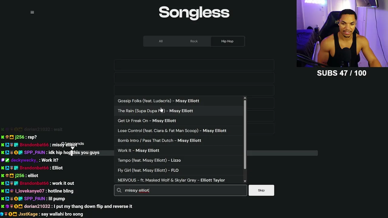Click the streamer webcam feed
The height and width of the screenshot is (218, 388).
(x=342, y=33)
